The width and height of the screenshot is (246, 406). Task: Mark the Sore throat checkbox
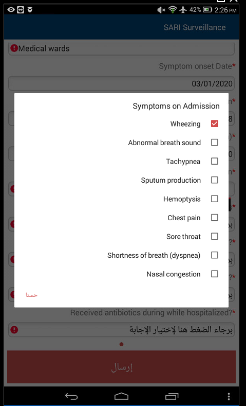coord(215,236)
